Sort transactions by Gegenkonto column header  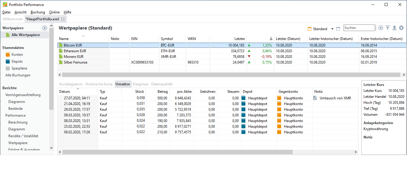coord(295,92)
